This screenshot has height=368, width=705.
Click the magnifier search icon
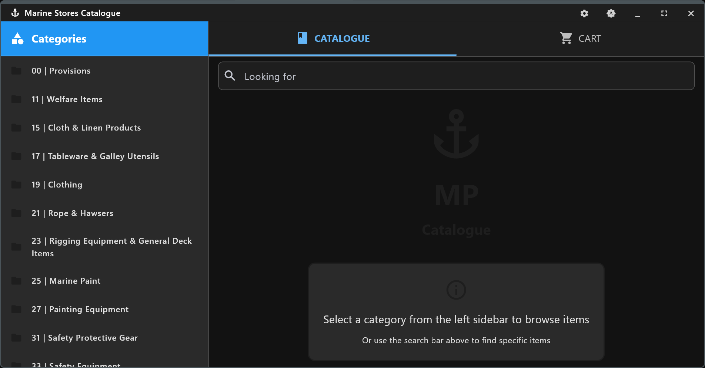click(x=230, y=76)
